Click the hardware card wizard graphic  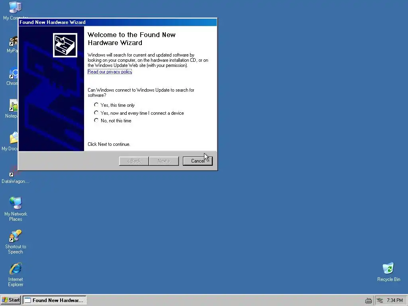click(65, 45)
